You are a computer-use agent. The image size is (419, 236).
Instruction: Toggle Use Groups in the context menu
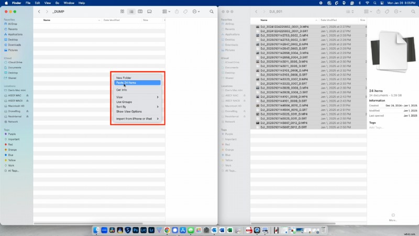pos(124,102)
